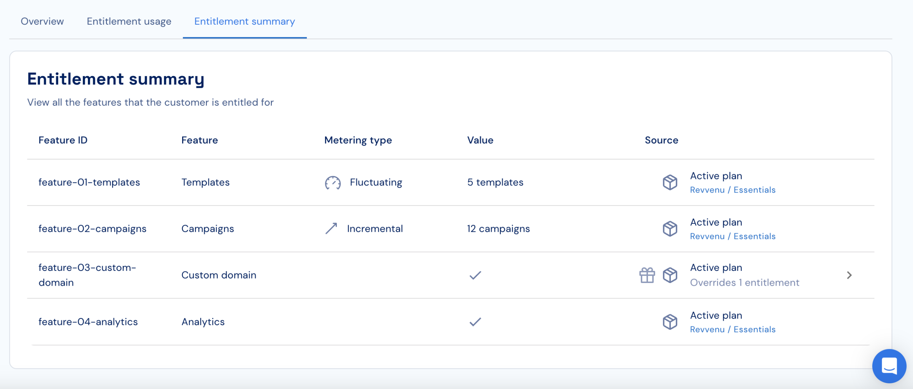Click the Feature ID column header
The height and width of the screenshot is (389, 913).
click(x=63, y=140)
